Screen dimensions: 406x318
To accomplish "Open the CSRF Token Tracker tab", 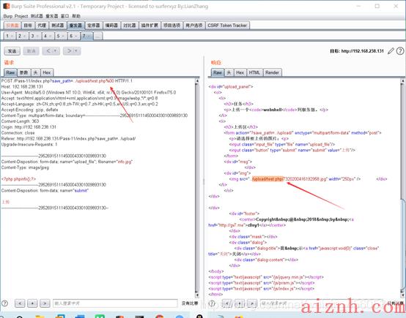I will pyautogui.click(x=227, y=26).
